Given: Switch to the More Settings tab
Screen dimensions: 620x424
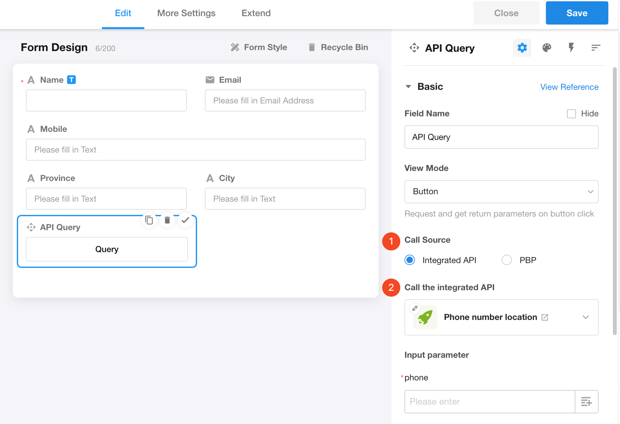Looking at the screenshot, I should click(x=186, y=13).
